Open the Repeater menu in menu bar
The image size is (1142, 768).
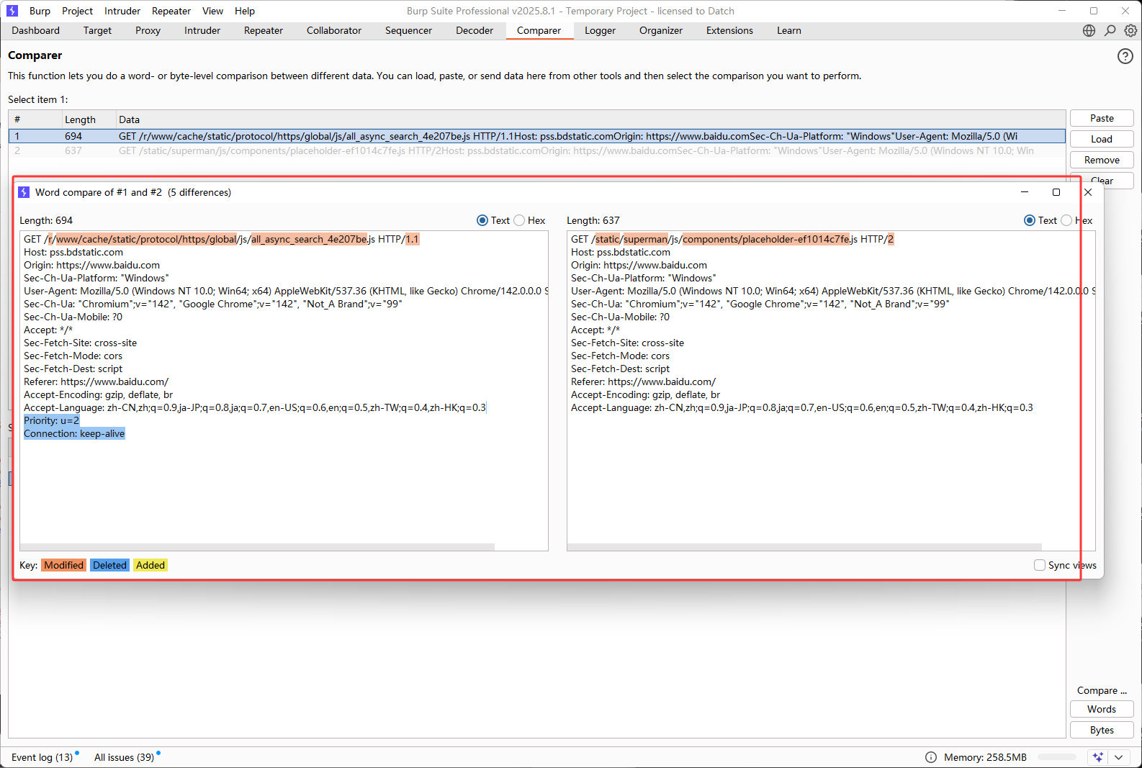tap(171, 11)
